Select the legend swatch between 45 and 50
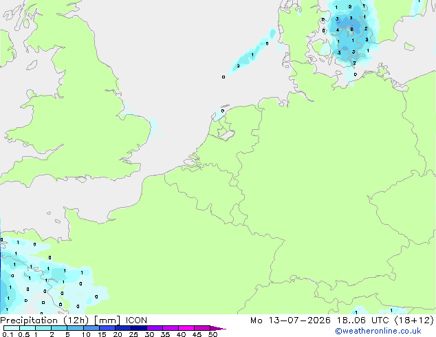 (202, 328)
